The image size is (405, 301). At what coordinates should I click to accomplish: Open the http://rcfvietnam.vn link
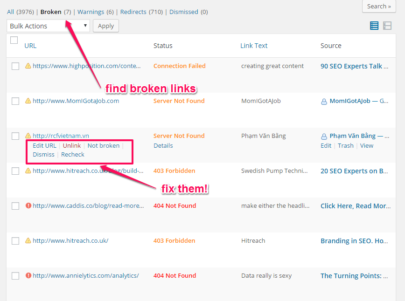(x=61, y=136)
